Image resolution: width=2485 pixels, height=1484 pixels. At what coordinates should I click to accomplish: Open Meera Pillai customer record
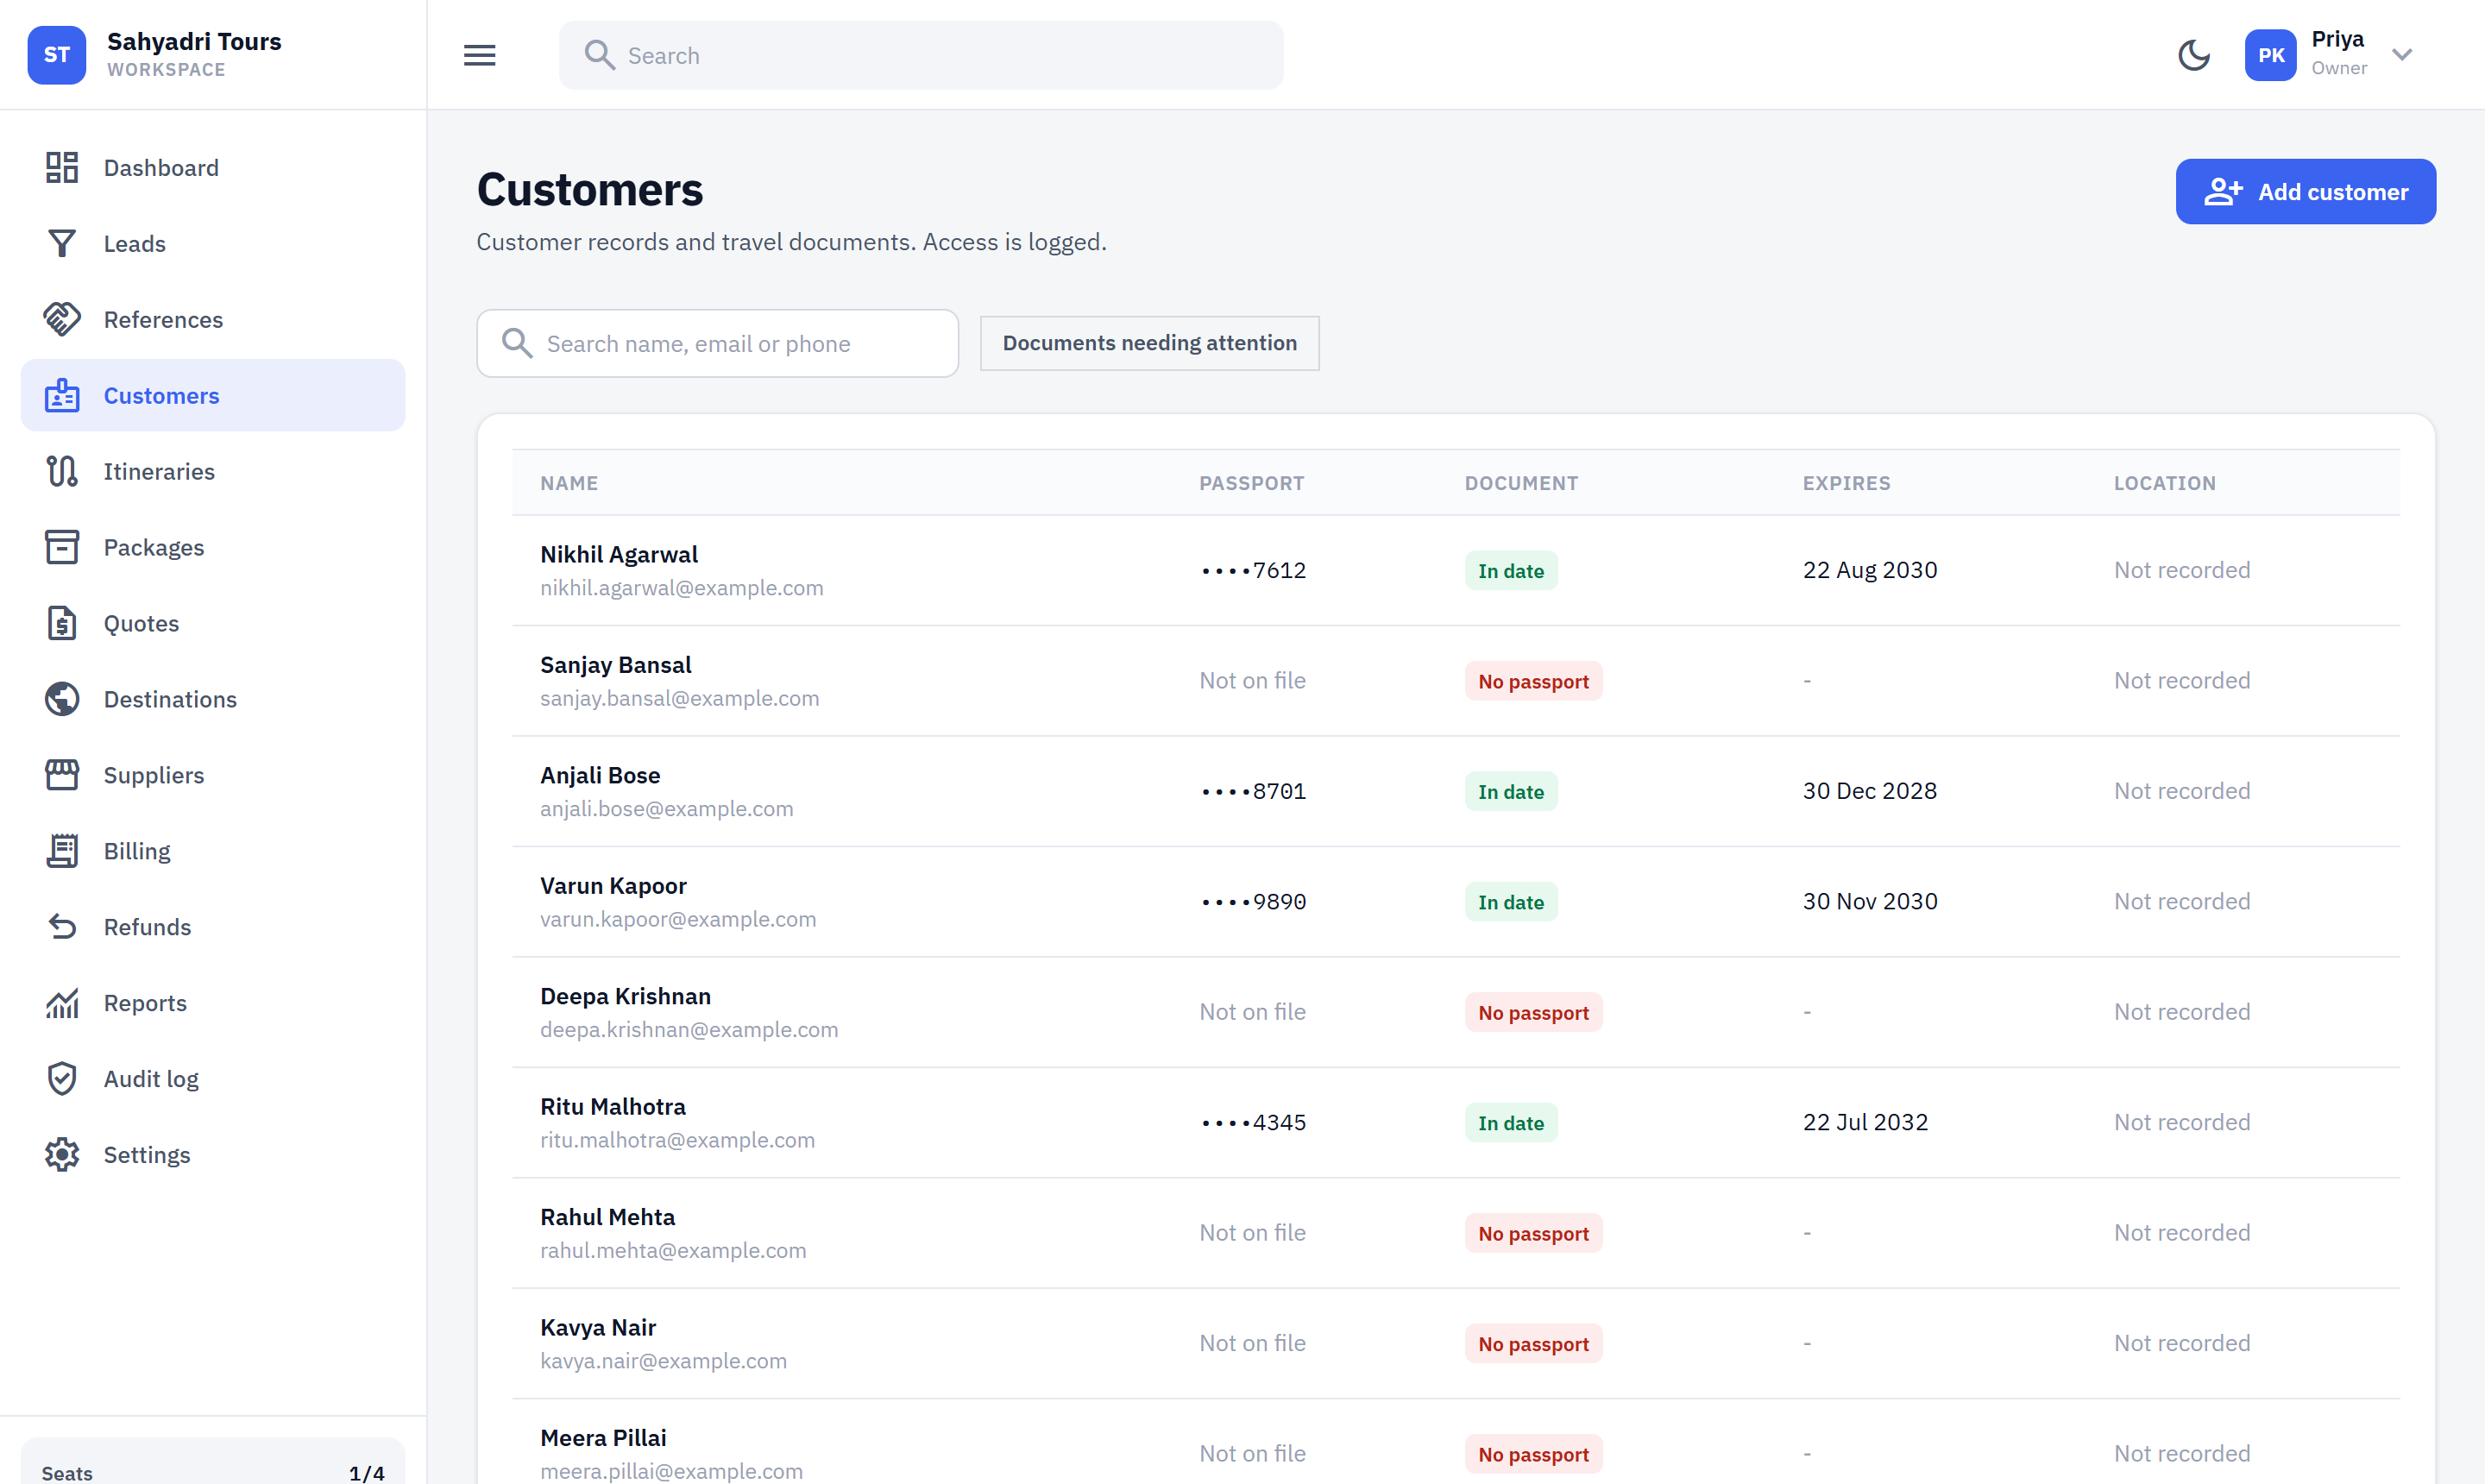(1456, 1442)
